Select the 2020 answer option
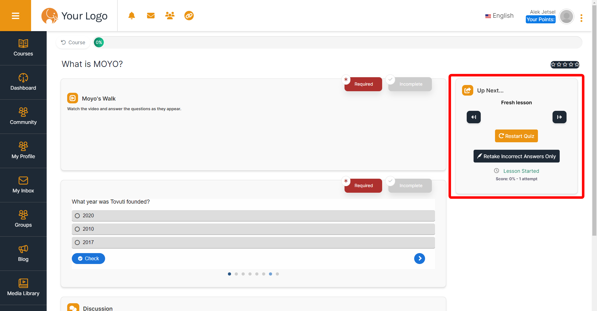Screen dimensions: 597x311 click(x=77, y=216)
